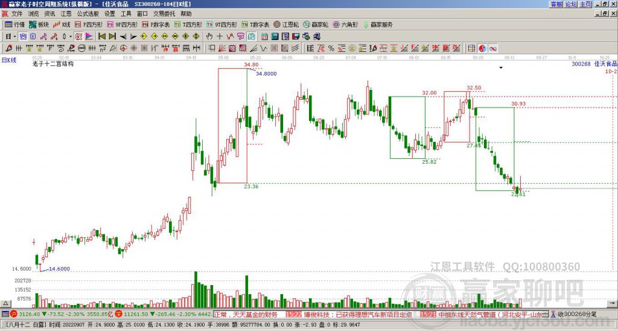Image resolution: width=618 pixels, height=331 pixels.
Task: Jump to last bar green arrow
Action: pos(112,37)
